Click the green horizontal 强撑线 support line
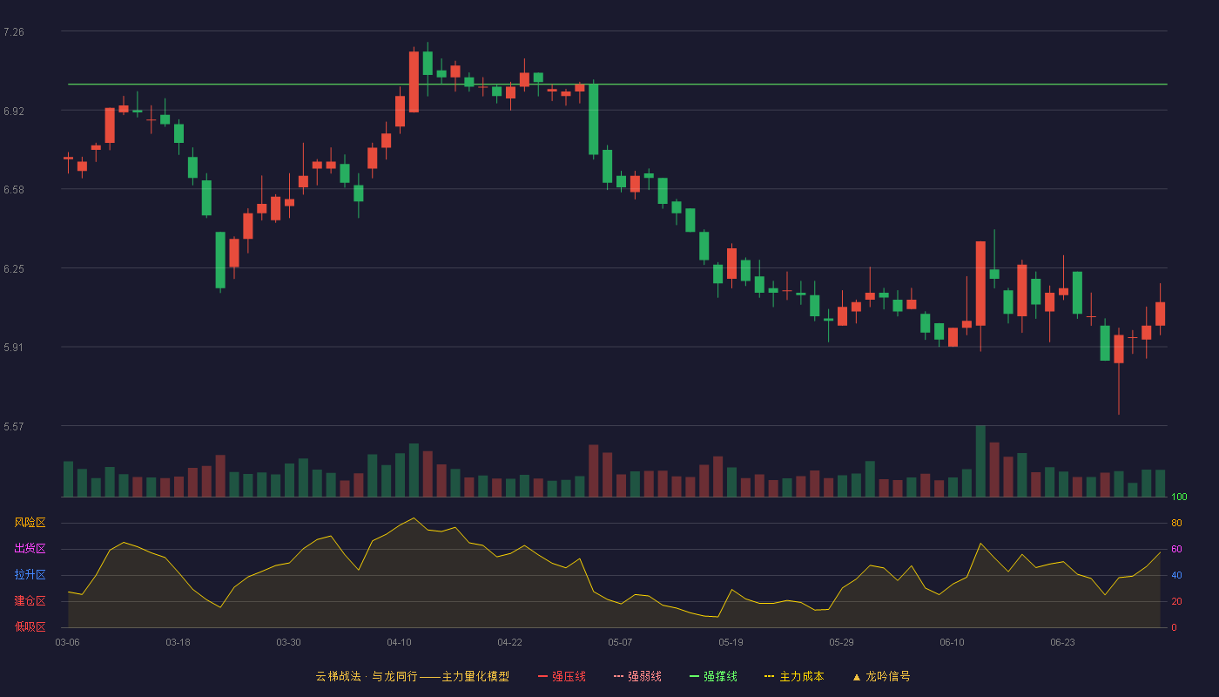This screenshot has width=1219, height=697. point(617,85)
